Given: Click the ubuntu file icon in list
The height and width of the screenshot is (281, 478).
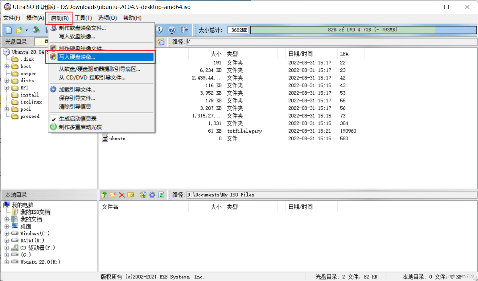Looking at the screenshot, I should pyautogui.click(x=105, y=138).
